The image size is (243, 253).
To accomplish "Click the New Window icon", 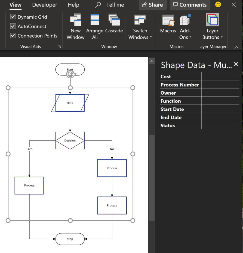I will (75, 20).
